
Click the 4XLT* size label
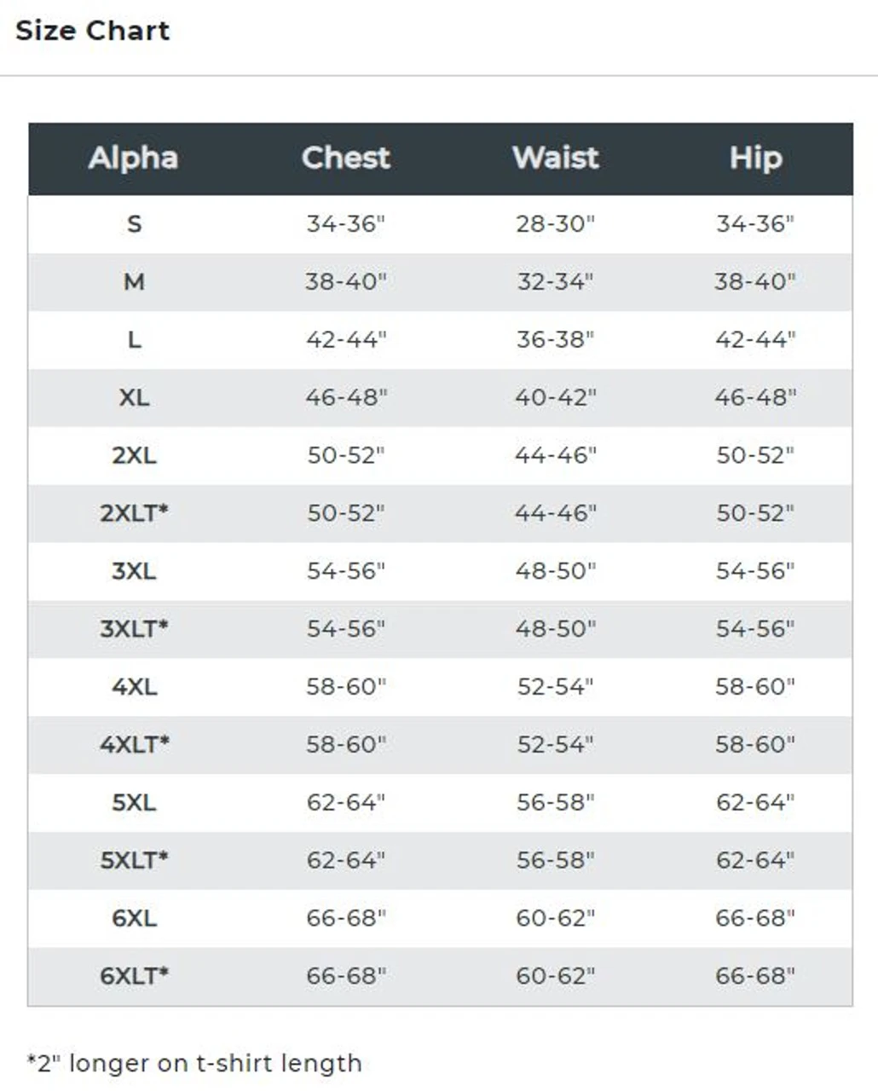tap(134, 745)
